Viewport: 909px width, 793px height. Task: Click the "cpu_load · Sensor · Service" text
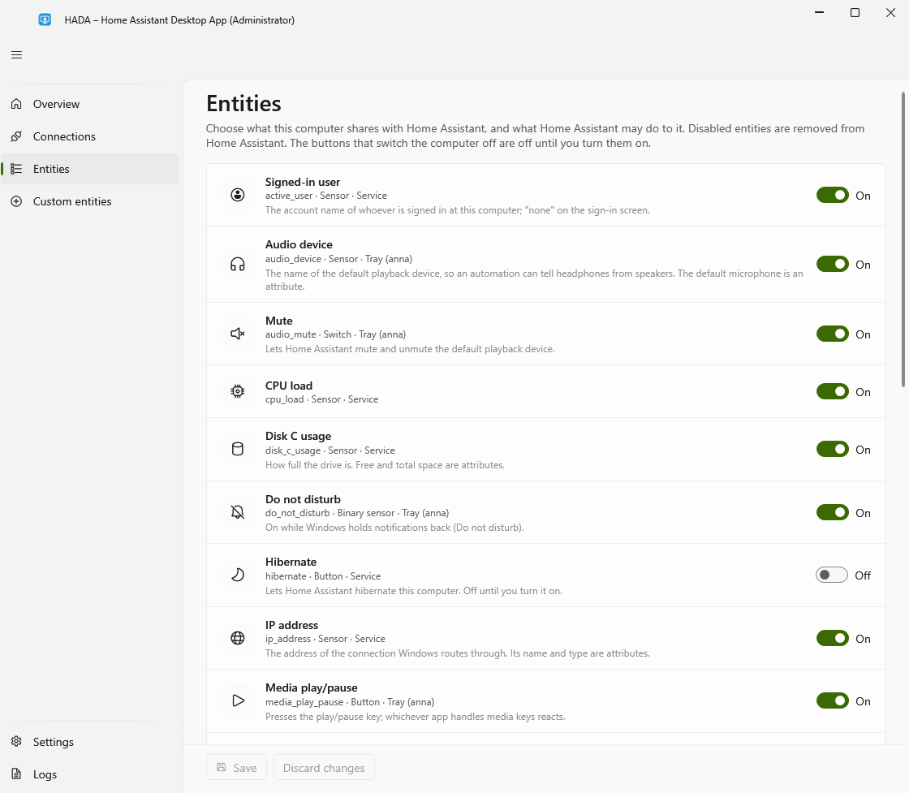pos(321,399)
